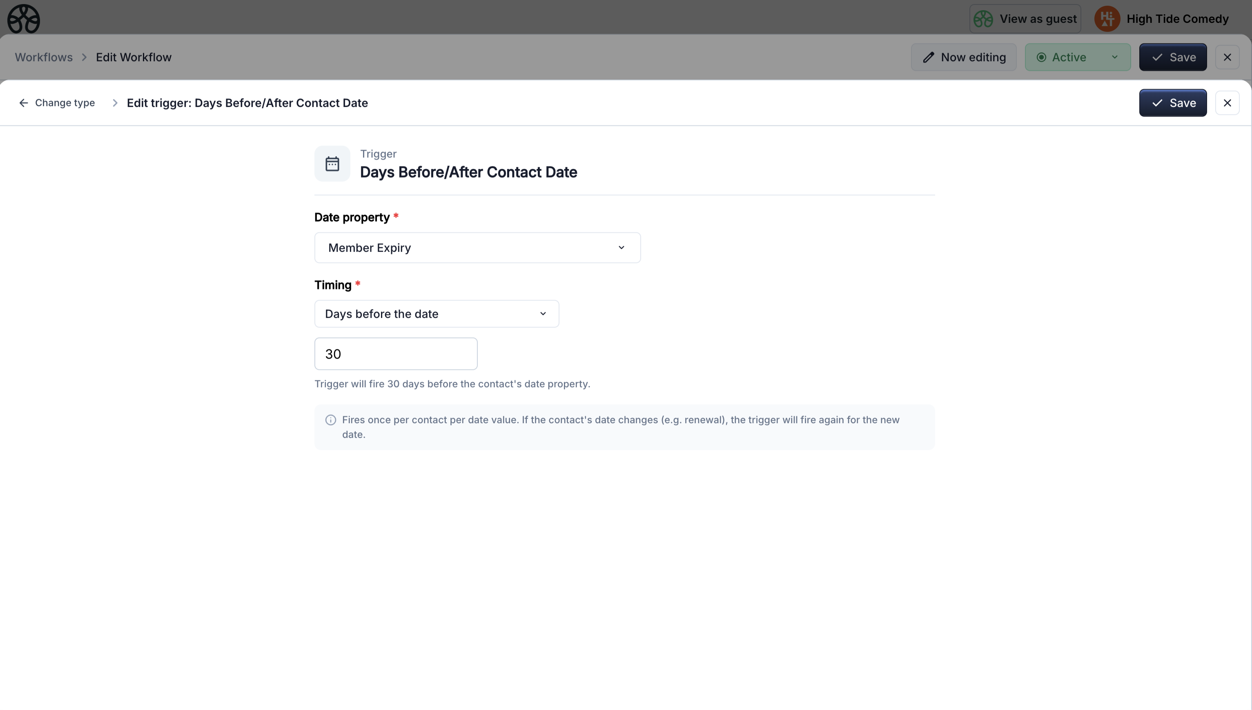Click the Edit Workflow breadcrumb item
The image size is (1252, 710).
pos(134,58)
